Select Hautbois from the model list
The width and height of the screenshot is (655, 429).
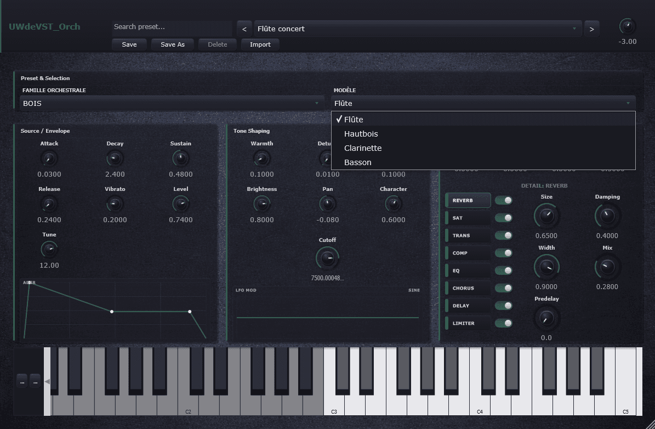361,134
